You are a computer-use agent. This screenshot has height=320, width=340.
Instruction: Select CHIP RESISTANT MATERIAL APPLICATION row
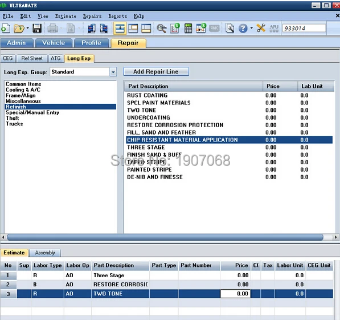[x=229, y=140]
